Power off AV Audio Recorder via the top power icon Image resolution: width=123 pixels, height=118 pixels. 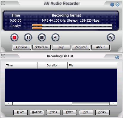point(117,4)
